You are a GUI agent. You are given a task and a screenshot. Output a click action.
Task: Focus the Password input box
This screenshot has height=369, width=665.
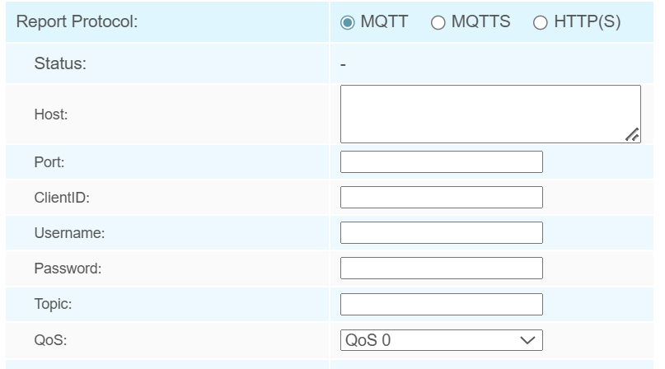(441, 269)
